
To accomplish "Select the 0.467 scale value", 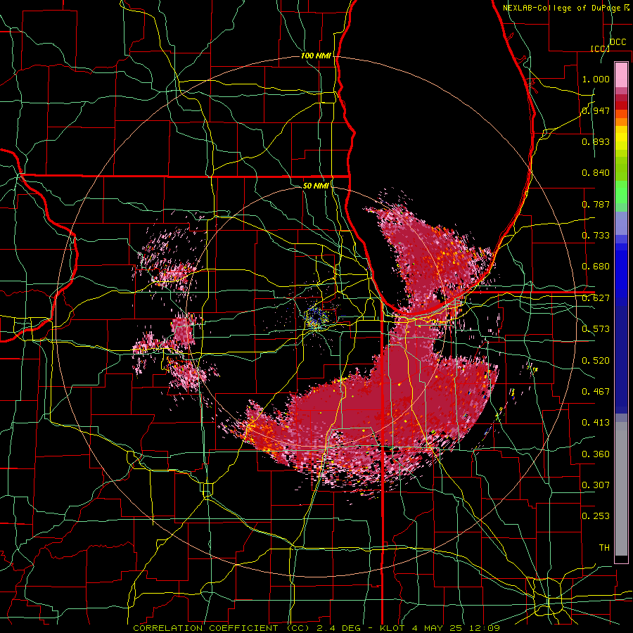I will (x=596, y=392).
